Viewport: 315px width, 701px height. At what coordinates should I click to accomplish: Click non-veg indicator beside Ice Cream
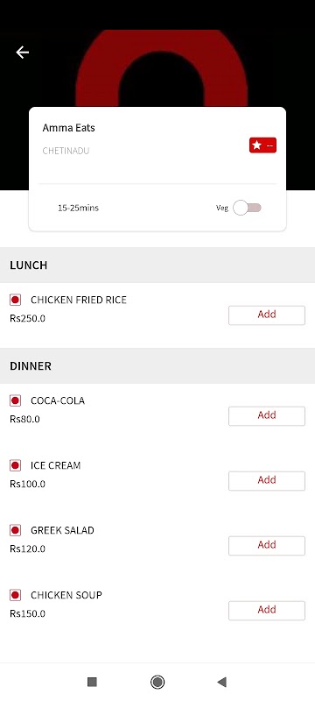(x=15, y=465)
